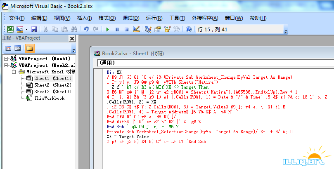Click the green Run macro play icon

[x=108, y=29]
